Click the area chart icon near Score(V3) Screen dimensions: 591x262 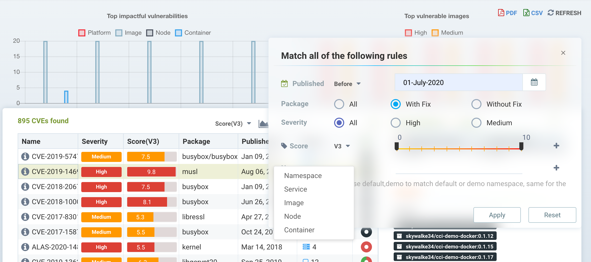point(263,124)
